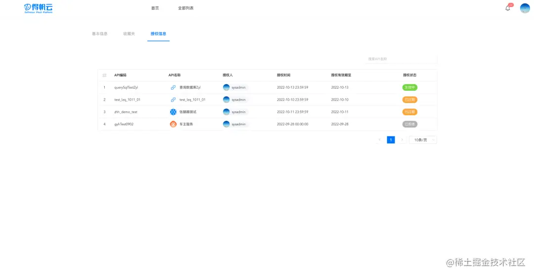This screenshot has height=276, width=534.
Task: Click validity date 2022-10-11
Action: [340, 112]
